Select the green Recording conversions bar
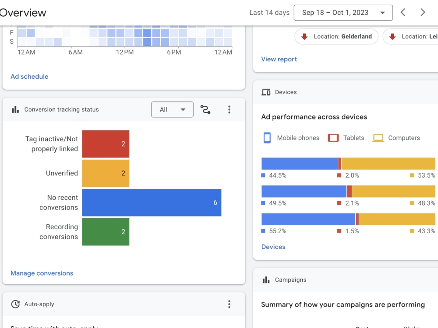438x328 pixels. coord(106,232)
